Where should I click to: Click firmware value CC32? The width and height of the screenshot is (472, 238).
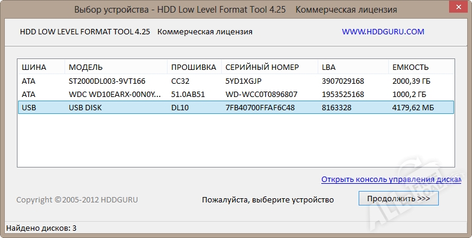pyautogui.click(x=180, y=81)
